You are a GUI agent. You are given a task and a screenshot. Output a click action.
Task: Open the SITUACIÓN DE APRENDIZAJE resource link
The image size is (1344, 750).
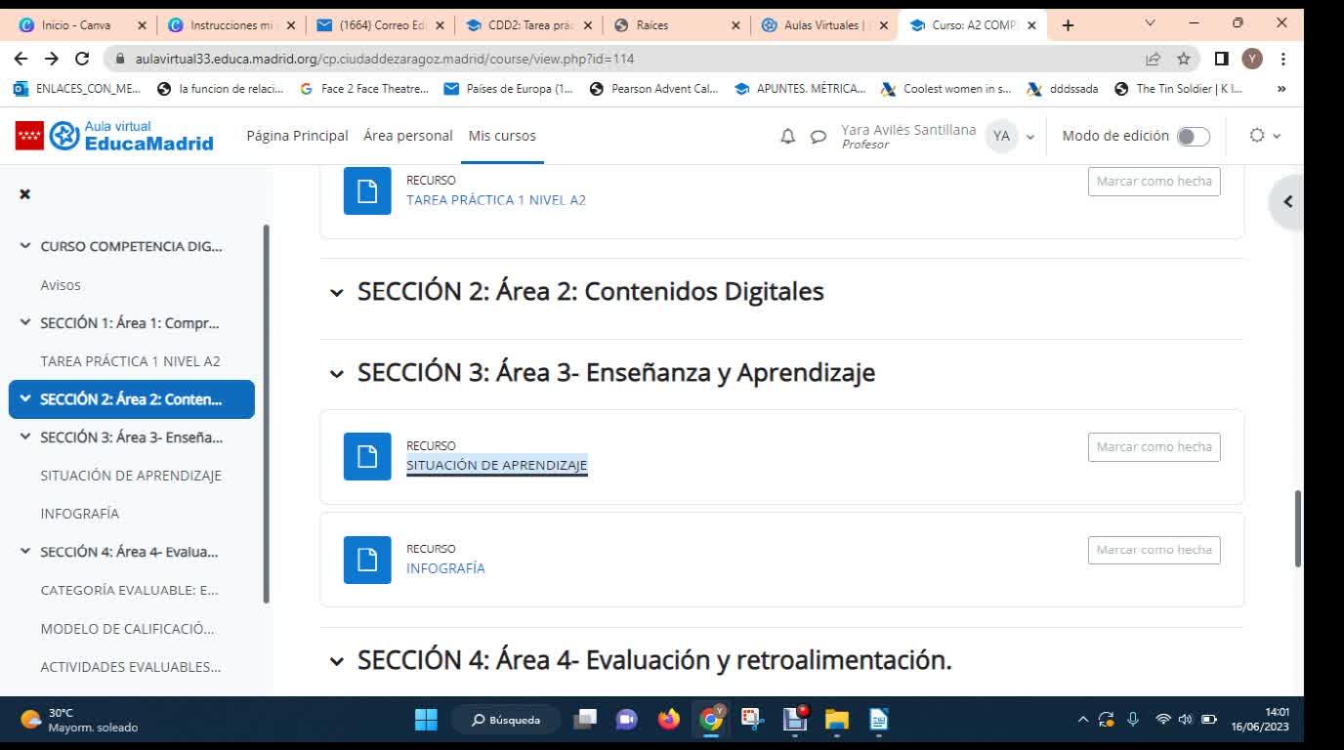[x=497, y=466]
